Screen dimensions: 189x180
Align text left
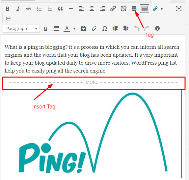click(81, 9)
